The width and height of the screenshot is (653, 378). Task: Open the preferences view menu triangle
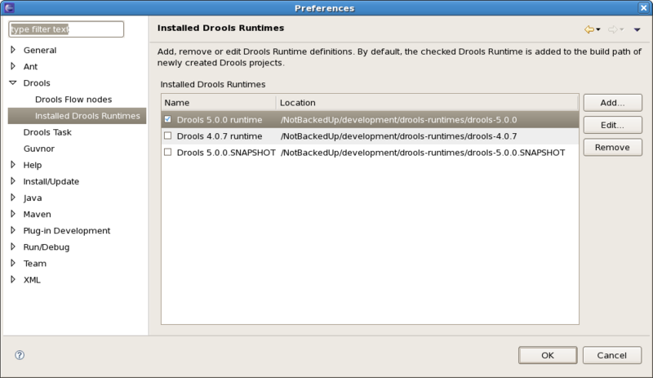[x=637, y=29]
